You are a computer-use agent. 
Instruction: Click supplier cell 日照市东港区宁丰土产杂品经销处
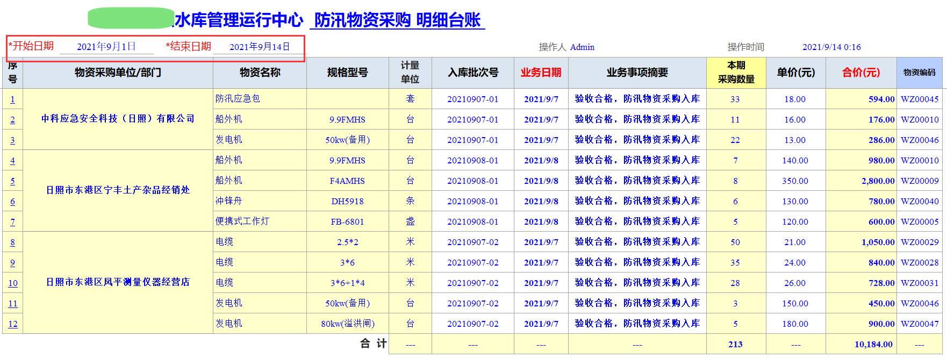click(x=118, y=190)
